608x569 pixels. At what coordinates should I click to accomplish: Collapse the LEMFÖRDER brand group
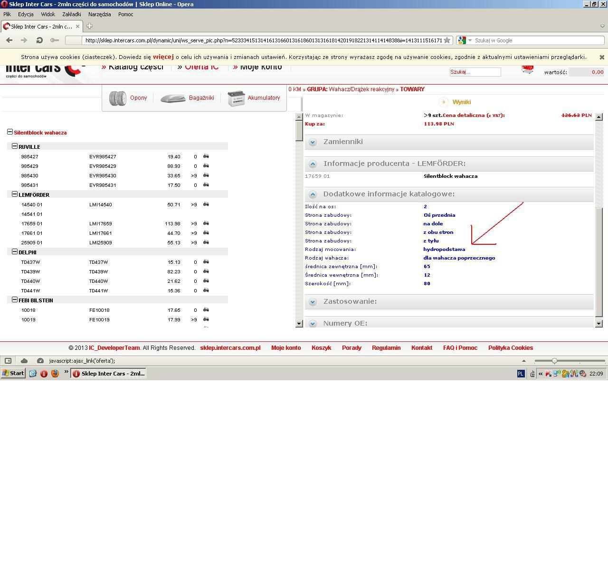[x=15, y=194]
